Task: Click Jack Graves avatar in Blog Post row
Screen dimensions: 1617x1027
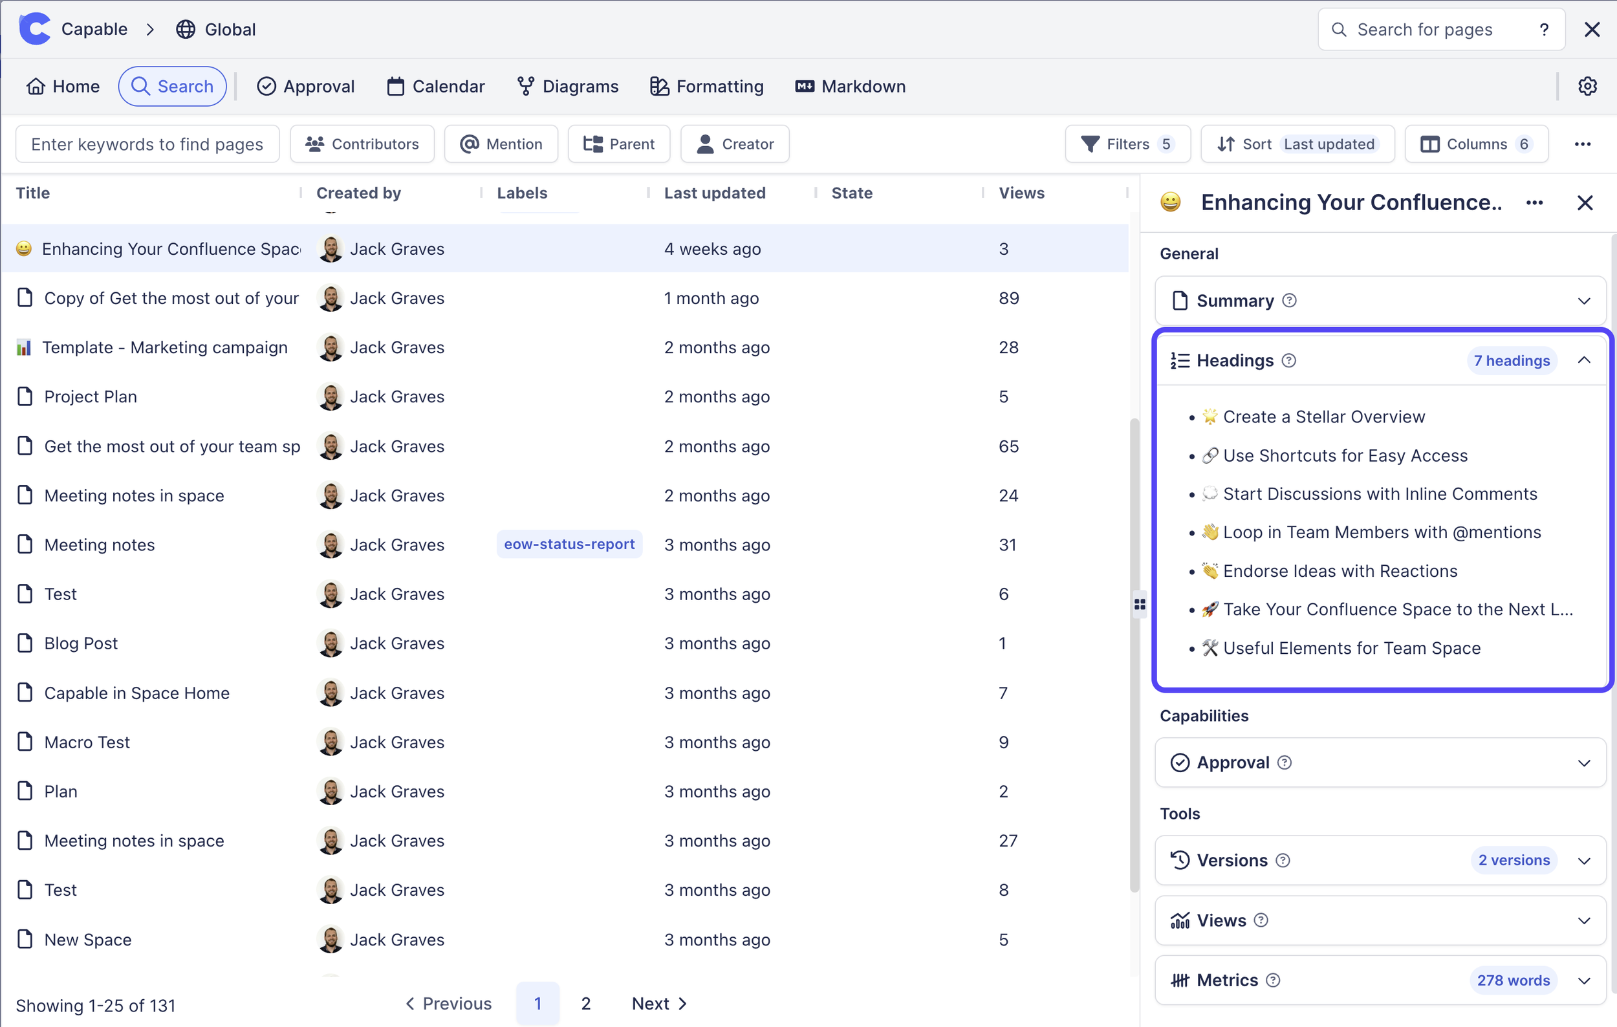Action: tap(331, 643)
